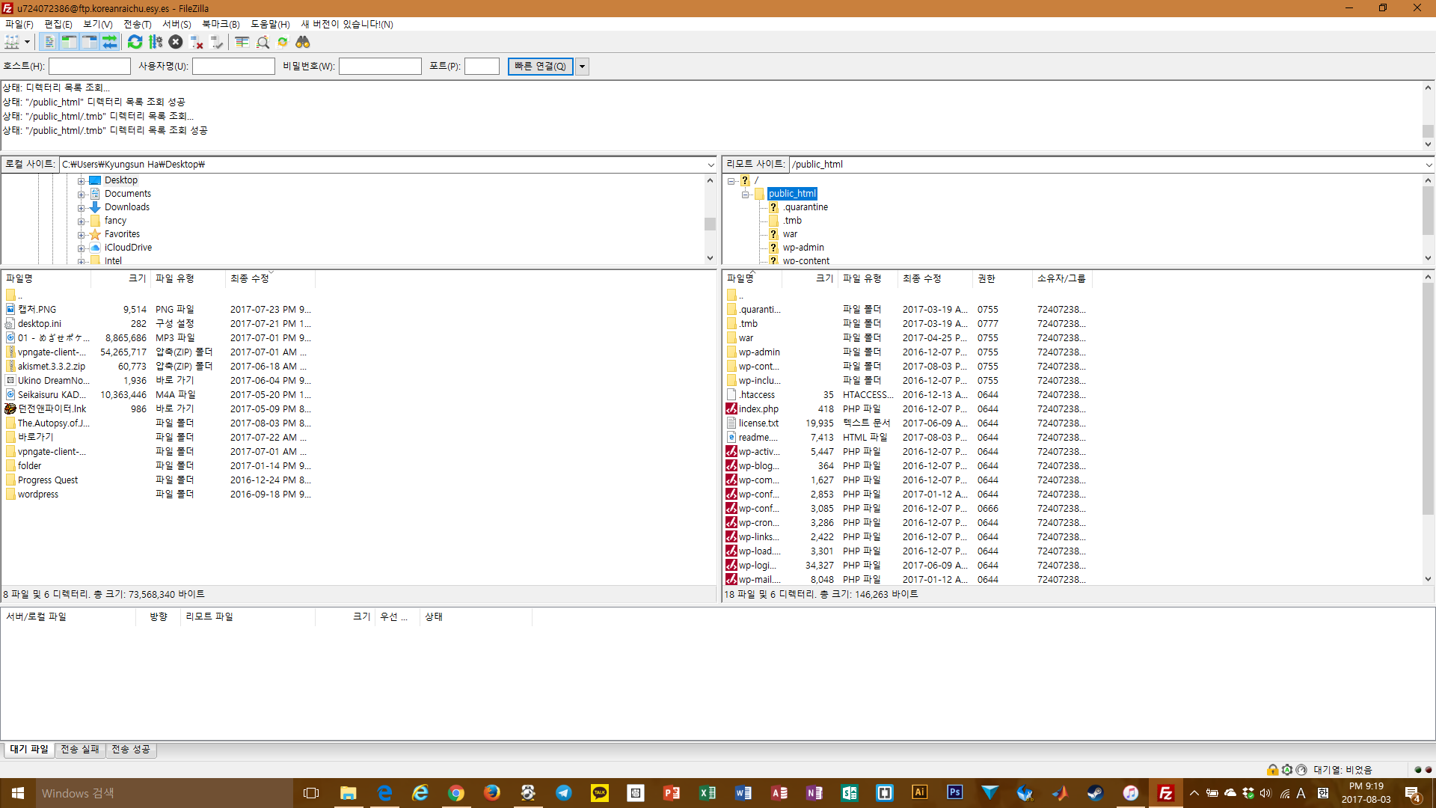The width and height of the screenshot is (1436, 808).
Task: Click the host input field
Action: 90,67
